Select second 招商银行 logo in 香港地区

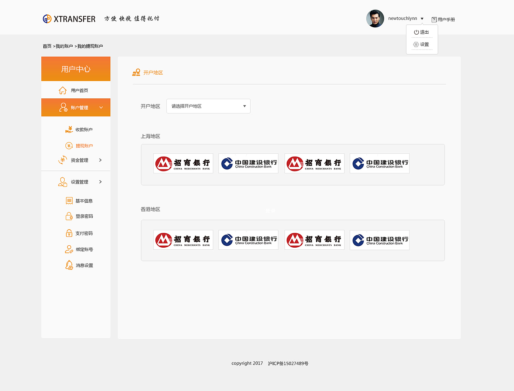pyautogui.click(x=314, y=240)
